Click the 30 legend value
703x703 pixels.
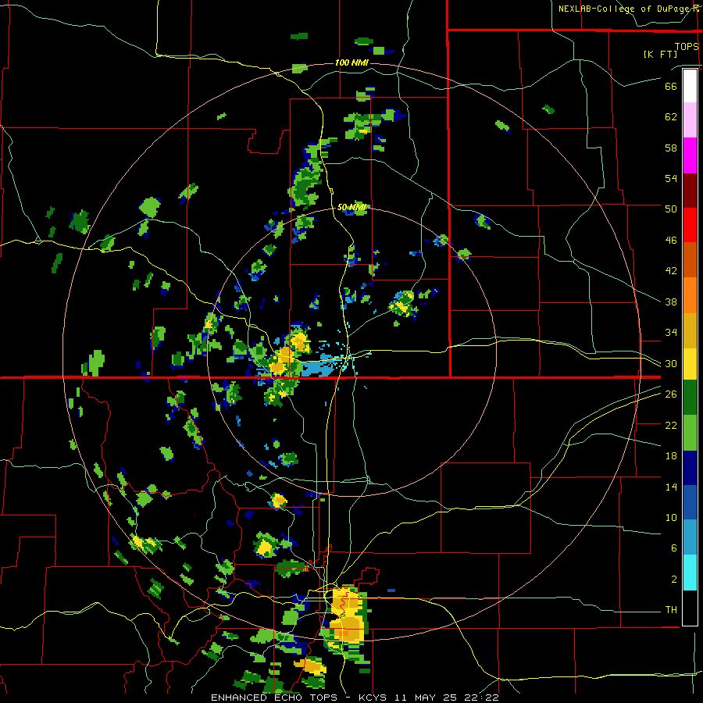[x=671, y=363]
